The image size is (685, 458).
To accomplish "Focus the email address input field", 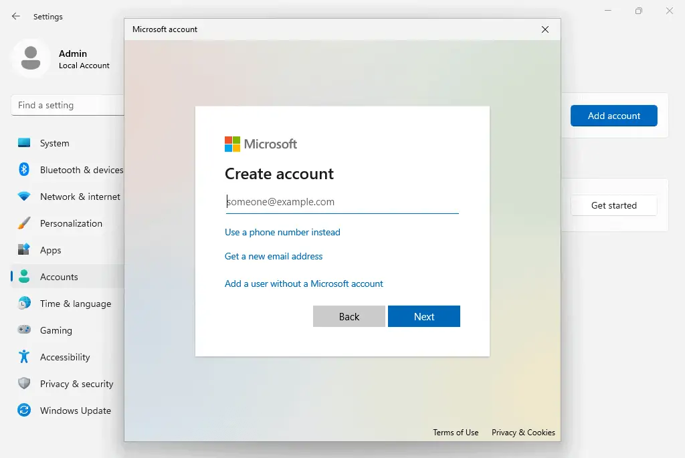I will [x=342, y=202].
